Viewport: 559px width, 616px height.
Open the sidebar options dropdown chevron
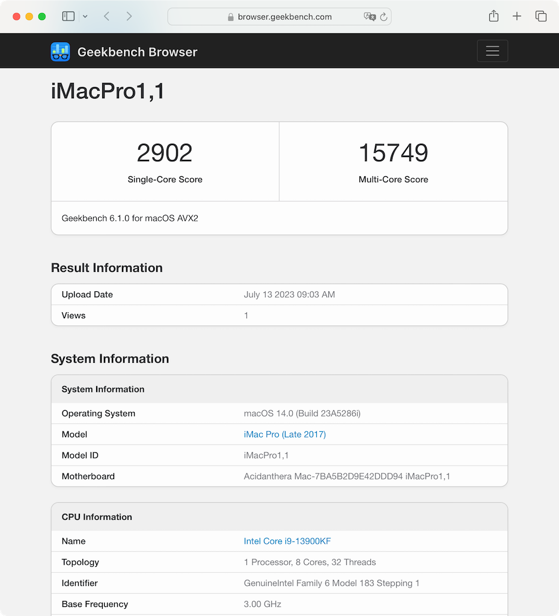[x=85, y=16]
